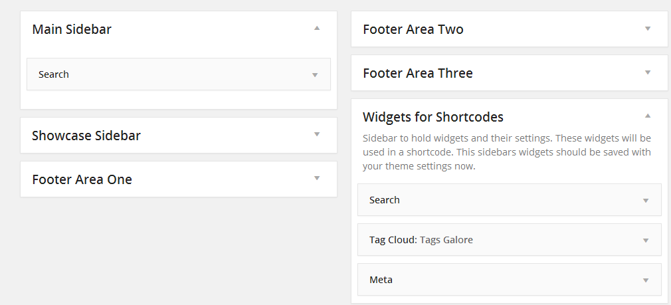
Task: Open the Search widget title in Main Sidebar
Action: [x=54, y=74]
